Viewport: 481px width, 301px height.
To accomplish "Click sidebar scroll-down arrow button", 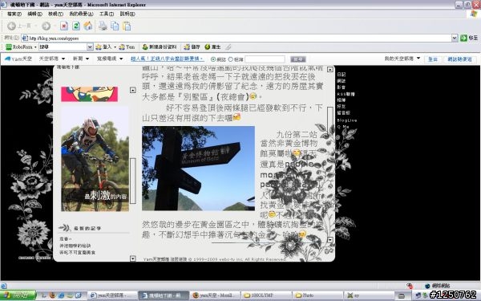I will [x=132, y=258].
